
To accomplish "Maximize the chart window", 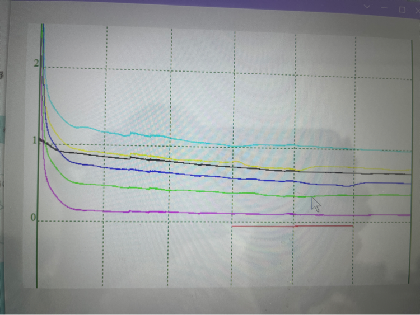I will 402,10.
